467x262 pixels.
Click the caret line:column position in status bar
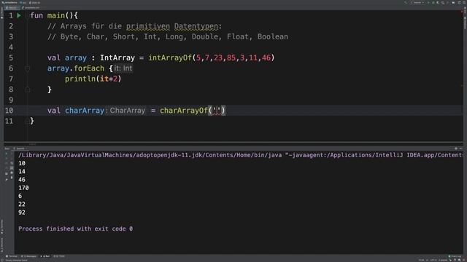pyautogui.click(x=422, y=260)
